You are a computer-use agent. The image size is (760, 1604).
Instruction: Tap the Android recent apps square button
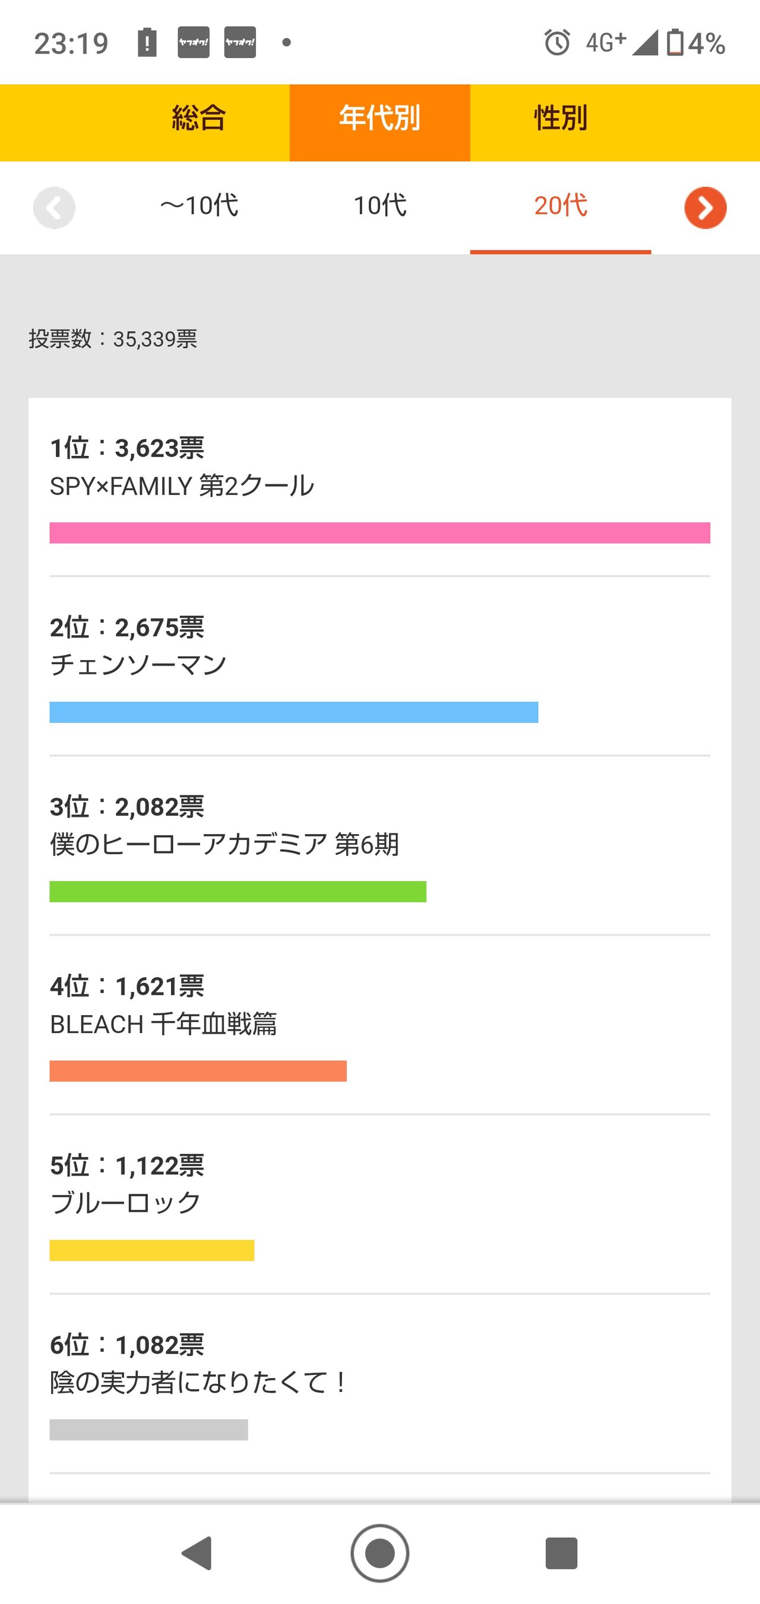pyautogui.click(x=561, y=1553)
